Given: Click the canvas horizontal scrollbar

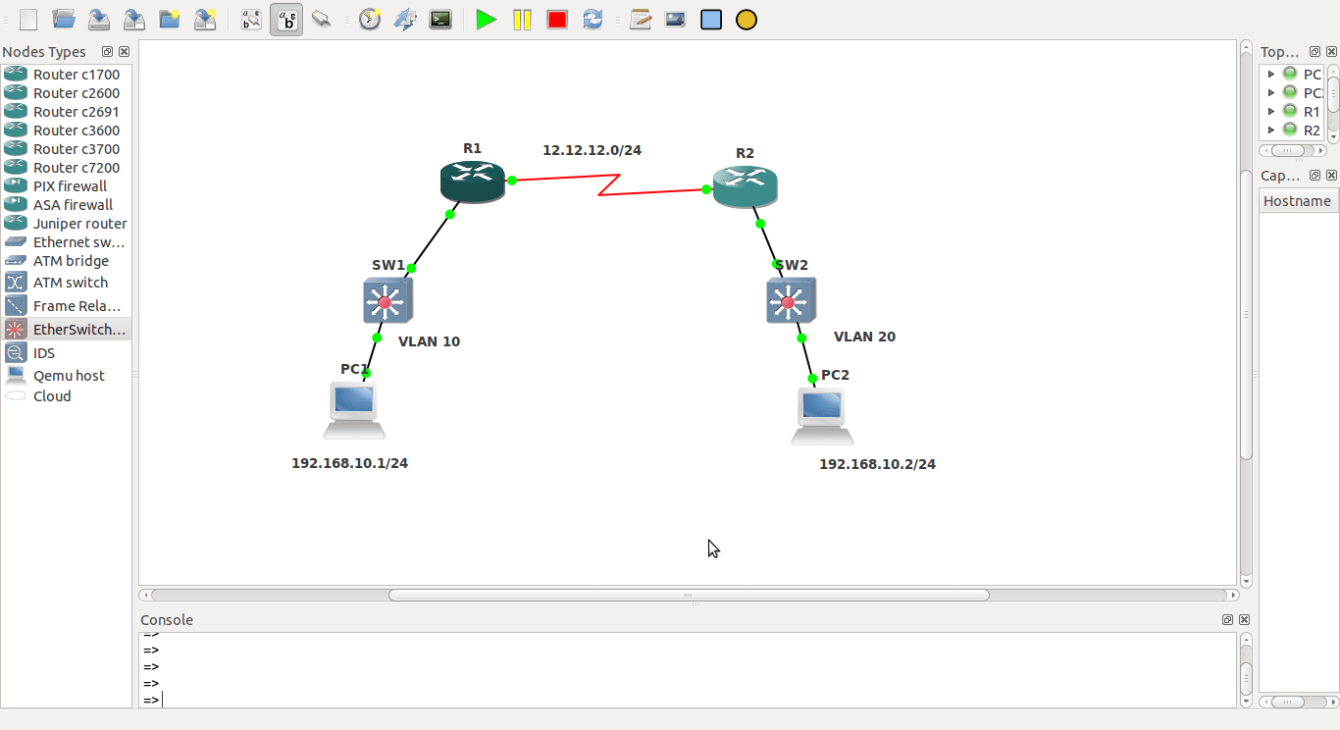Looking at the screenshot, I should pyautogui.click(x=689, y=595).
